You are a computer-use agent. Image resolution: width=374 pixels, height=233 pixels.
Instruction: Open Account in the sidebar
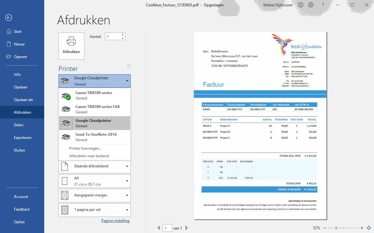22,196
